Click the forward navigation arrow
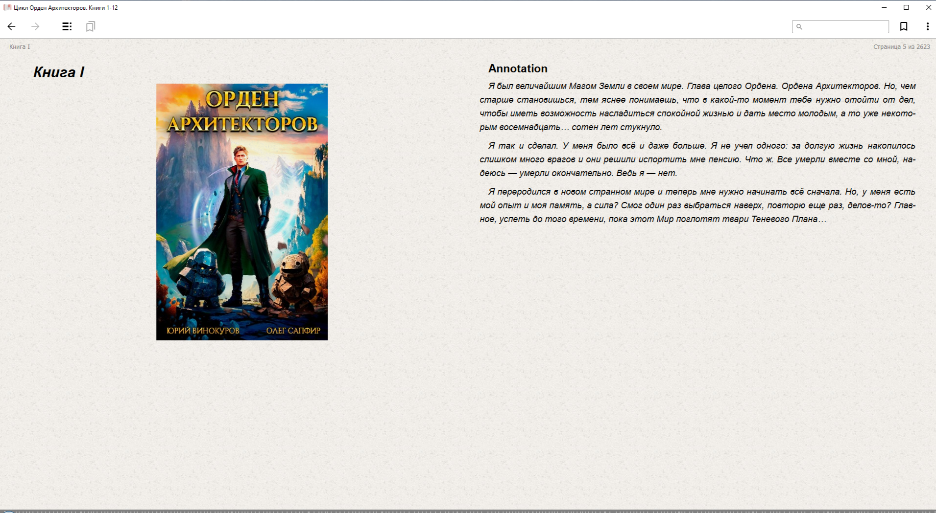The width and height of the screenshot is (936, 513). click(35, 26)
